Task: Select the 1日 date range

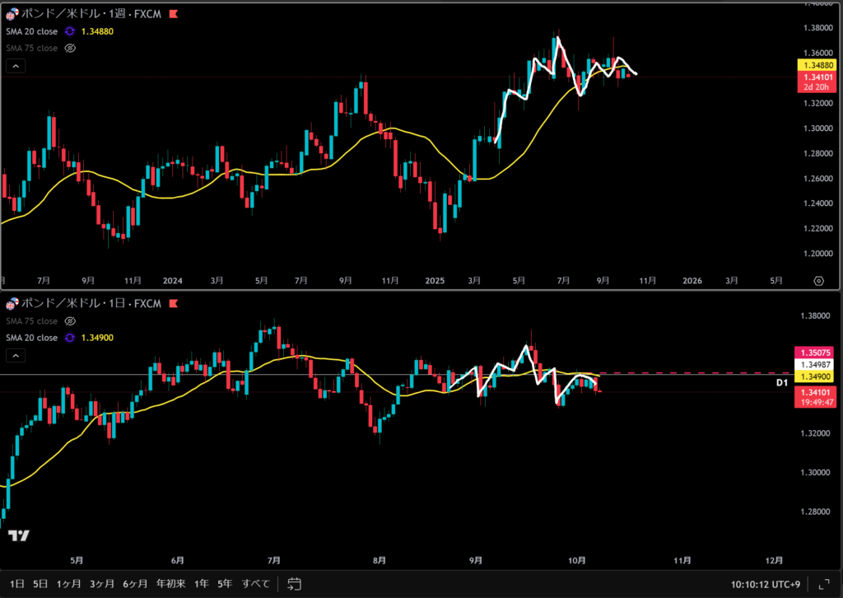Action: click(x=16, y=583)
